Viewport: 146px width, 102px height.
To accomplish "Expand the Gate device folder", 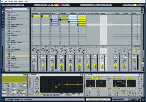I will (7, 33).
